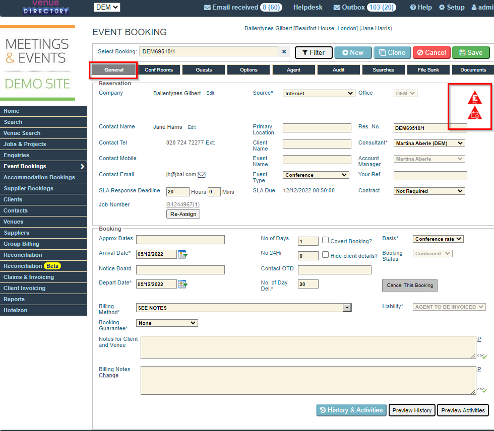Save the event booking

[471, 52]
